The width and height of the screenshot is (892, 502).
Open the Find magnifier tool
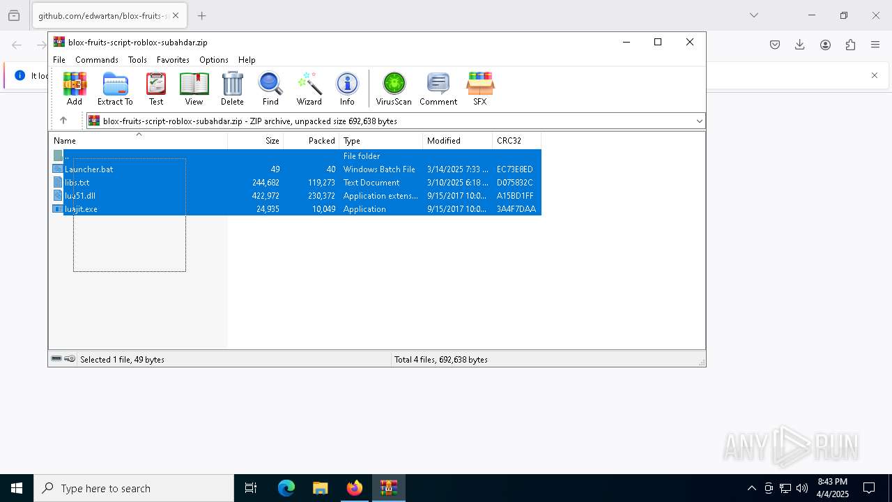[x=270, y=89]
